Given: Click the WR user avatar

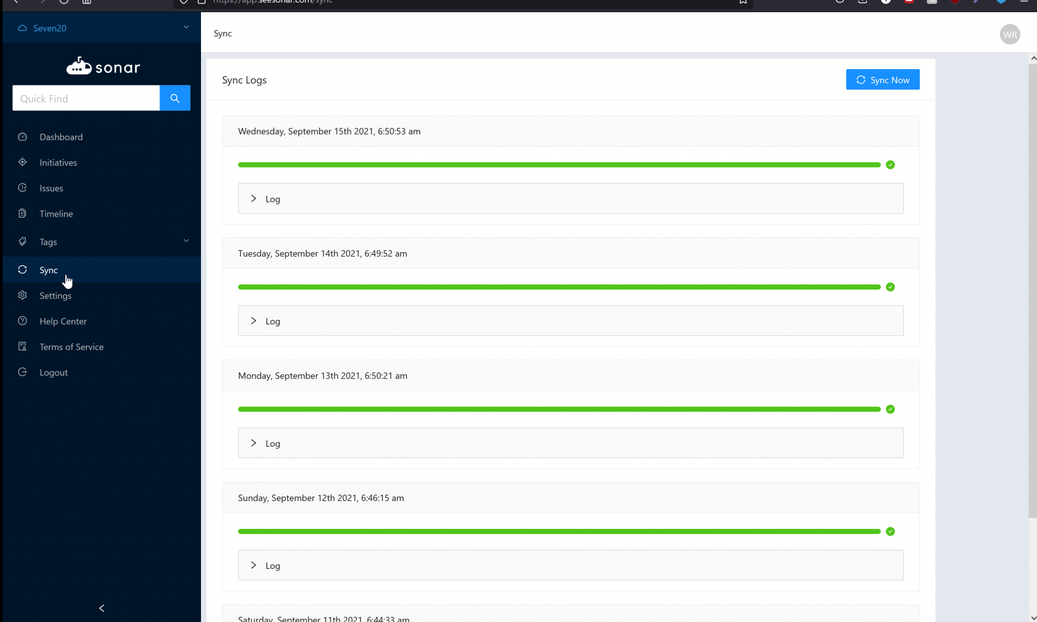Looking at the screenshot, I should pos(1010,34).
